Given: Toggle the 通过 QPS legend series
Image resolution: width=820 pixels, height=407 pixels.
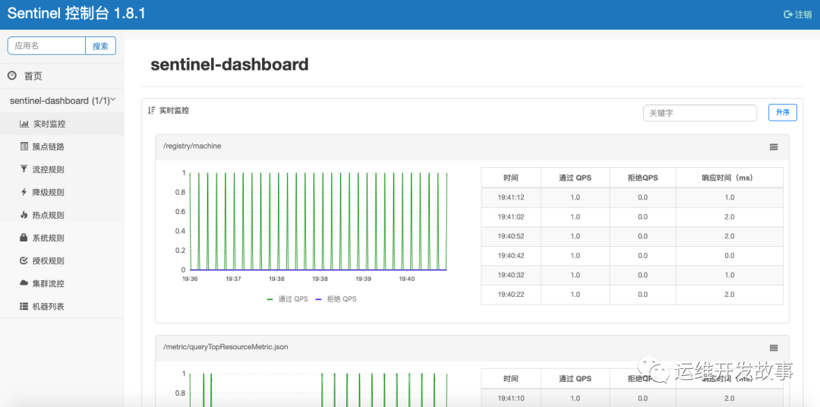Looking at the screenshot, I should point(287,298).
